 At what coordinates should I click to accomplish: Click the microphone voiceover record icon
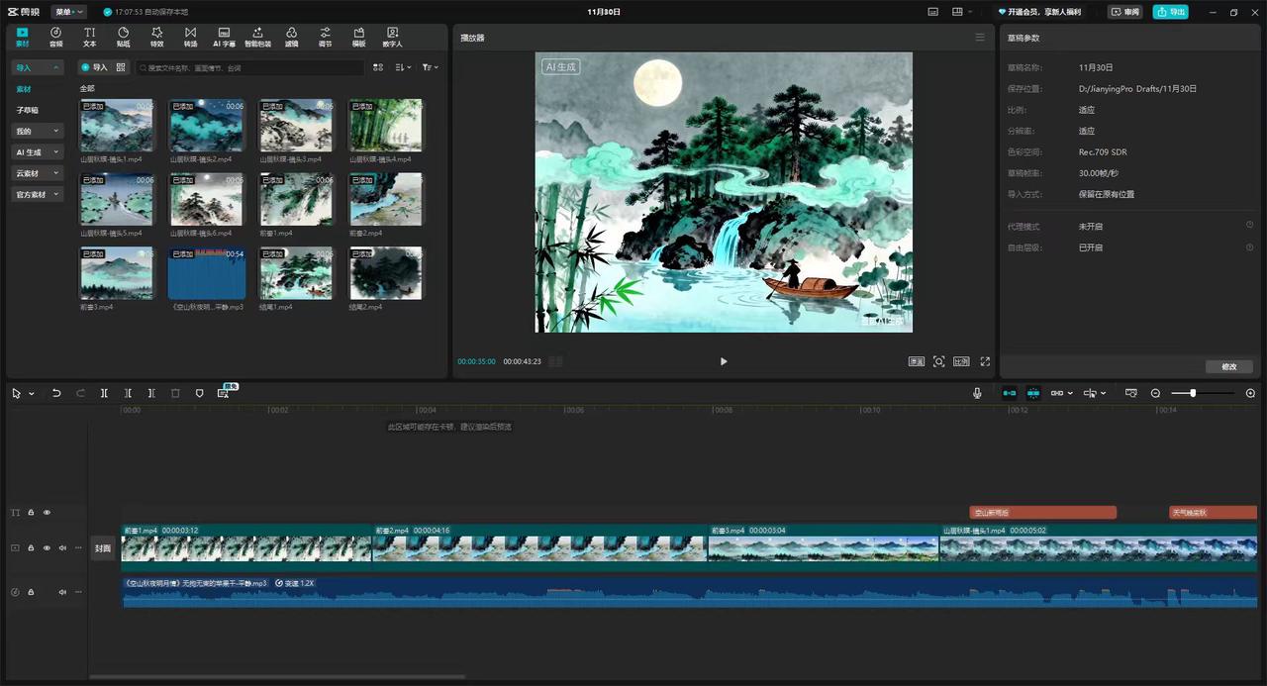977,393
